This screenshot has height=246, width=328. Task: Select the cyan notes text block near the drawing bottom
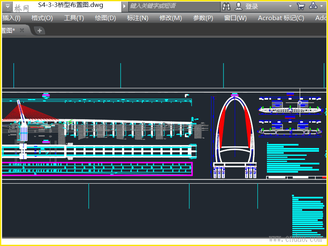308,216
